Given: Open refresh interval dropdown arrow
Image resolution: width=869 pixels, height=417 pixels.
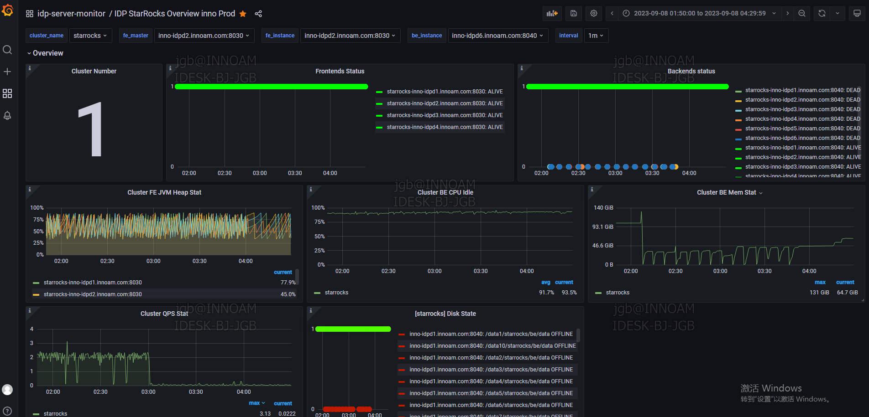Looking at the screenshot, I should tap(838, 13).
